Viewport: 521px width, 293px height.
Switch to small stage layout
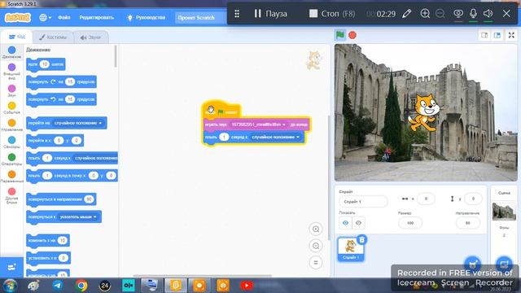pos(484,35)
